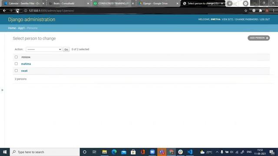Open Chrome three-dot menu
278x156 pixels.
274,10
